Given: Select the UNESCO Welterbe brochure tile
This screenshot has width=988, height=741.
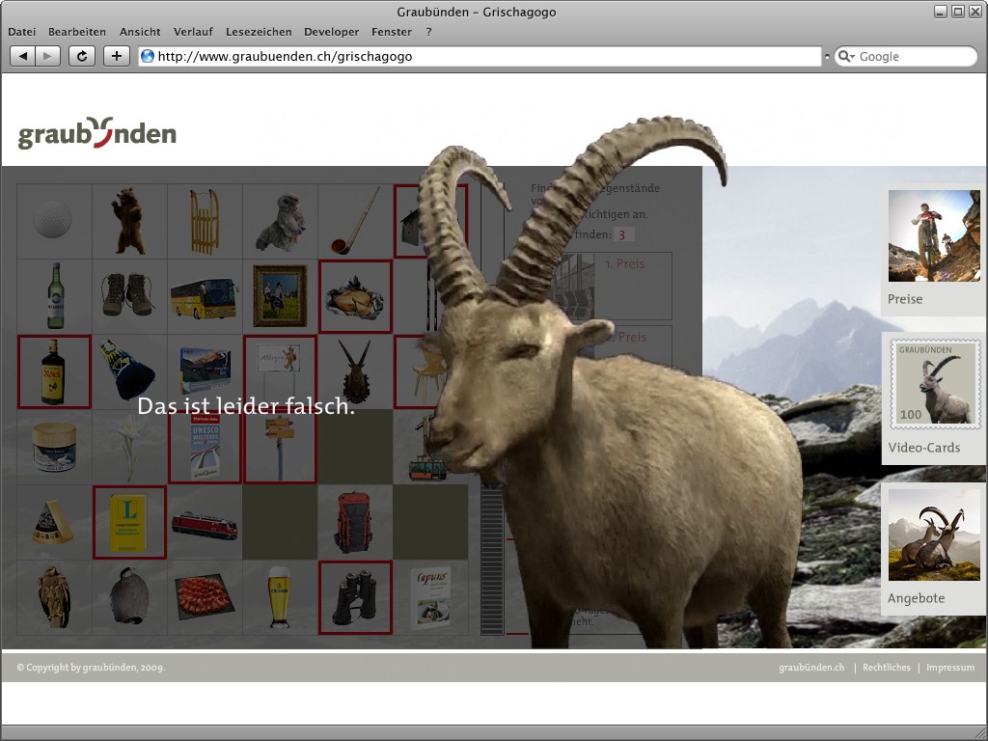Looking at the screenshot, I should pyautogui.click(x=205, y=447).
